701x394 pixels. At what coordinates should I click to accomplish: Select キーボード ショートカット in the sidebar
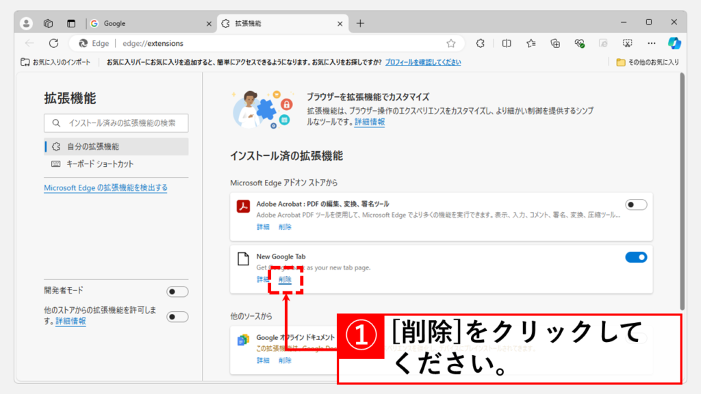point(100,164)
